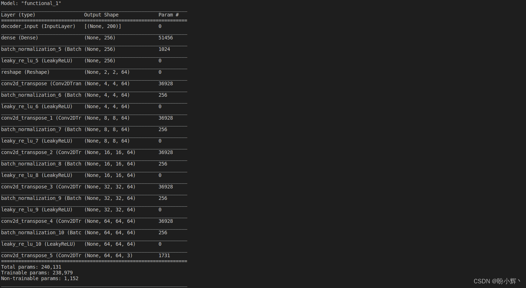
Task: Click batch_normalization_7 layer name
Action: pos(41,130)
